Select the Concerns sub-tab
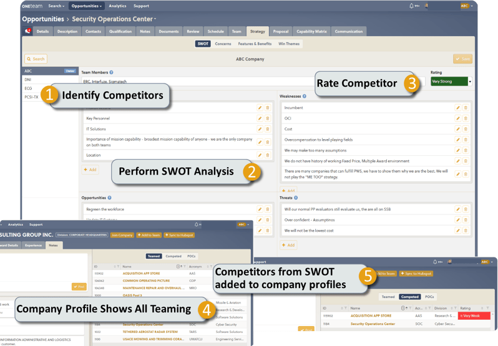The width and height of the screenshot is (498, 346). (x=223, y=44)
